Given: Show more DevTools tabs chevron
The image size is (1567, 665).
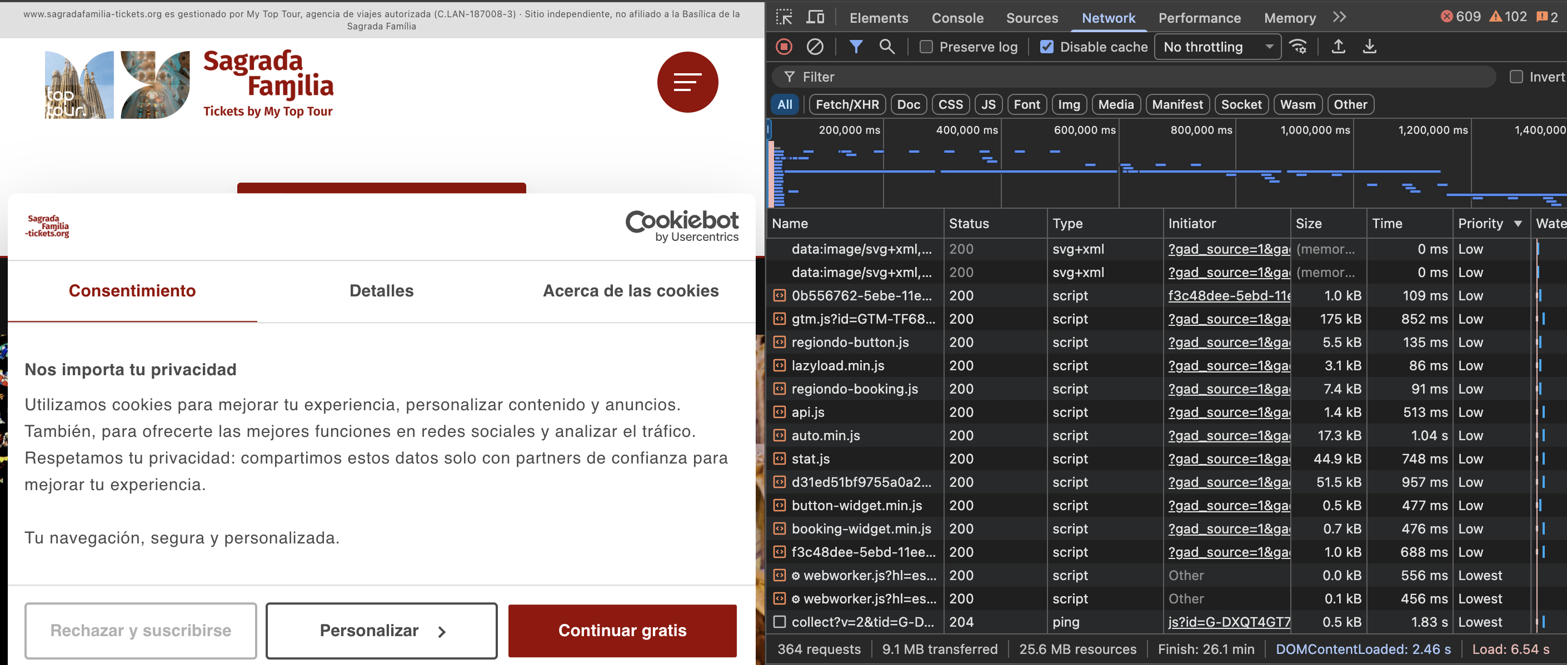Looking at the screenshot, I should click(1339, 17).
